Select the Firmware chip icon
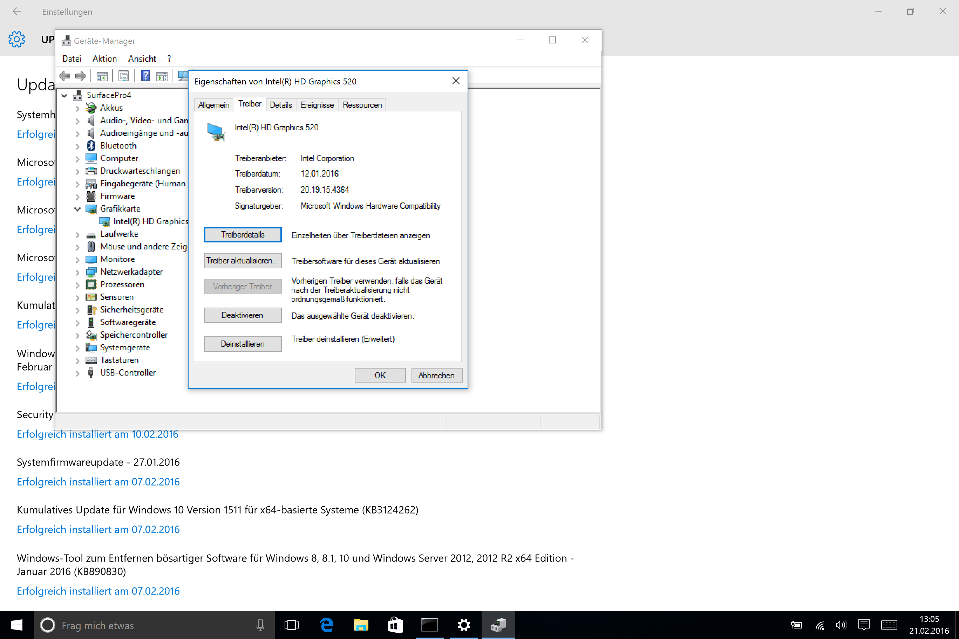The image size is (959, 639). (x=91, y=196)
